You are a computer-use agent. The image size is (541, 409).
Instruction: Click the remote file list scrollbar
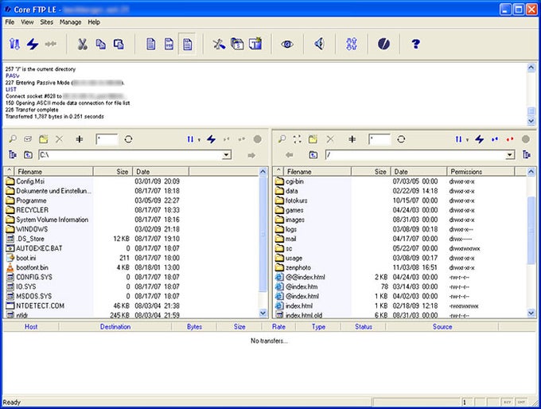coord(531,229)
